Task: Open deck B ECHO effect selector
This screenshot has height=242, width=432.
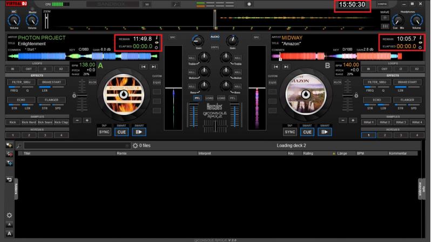Action: pyautogui.click(x=377, y=100)
